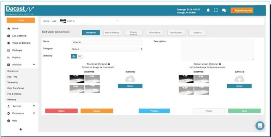Switch to the Publish Settings tab
The image size is (271, 137).
click(112, 33)
